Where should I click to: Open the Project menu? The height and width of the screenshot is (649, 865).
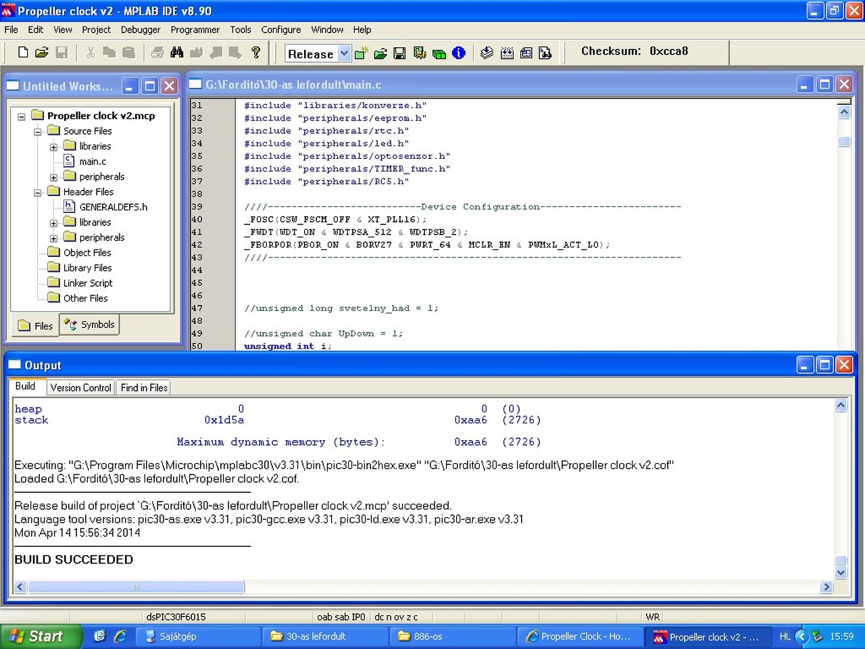pyautogui.click(x=96, y=30)
